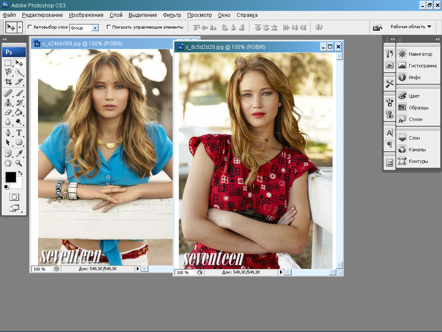This screenshot has height=332, width=442.
Task: Select the Brush tool
Action: [x=19, y=93]
